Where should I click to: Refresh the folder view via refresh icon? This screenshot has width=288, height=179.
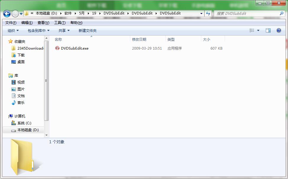point(208,13)
